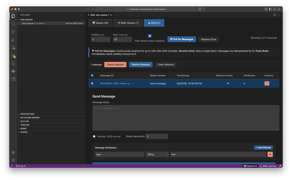Click the Message Body text area
This screenshot has height=180, width=292.
click(186, 118)
